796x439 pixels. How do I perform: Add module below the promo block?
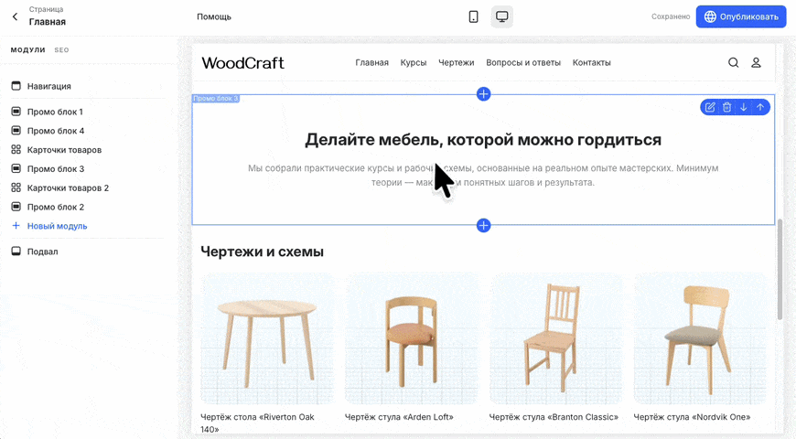pos(483,225)
